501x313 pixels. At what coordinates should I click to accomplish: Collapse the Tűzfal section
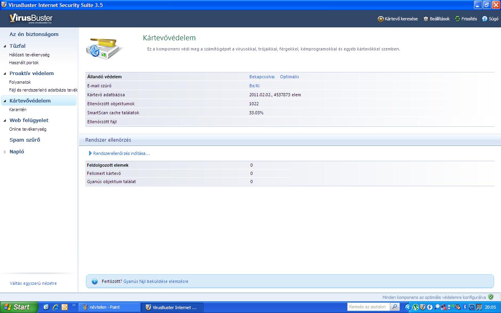click(5, 46)
